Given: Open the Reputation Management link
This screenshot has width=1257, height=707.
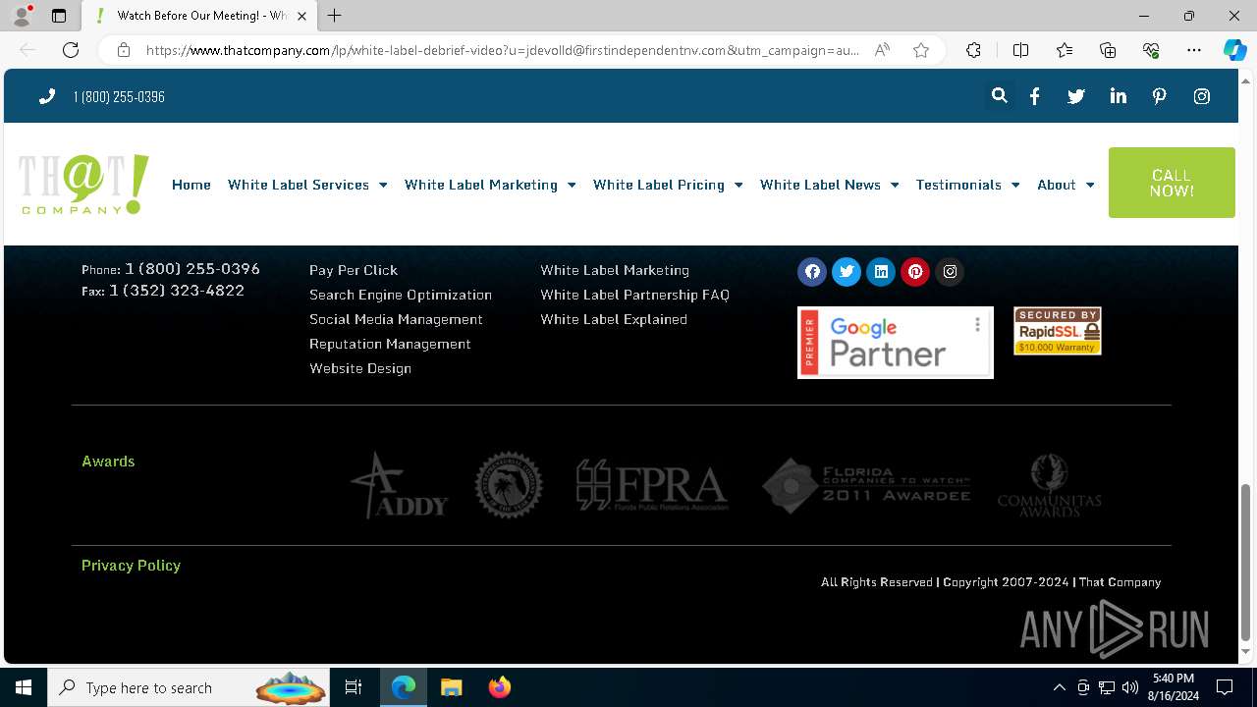Looking at the screenshot, I should pyautogui.click(x=390, y=344).
